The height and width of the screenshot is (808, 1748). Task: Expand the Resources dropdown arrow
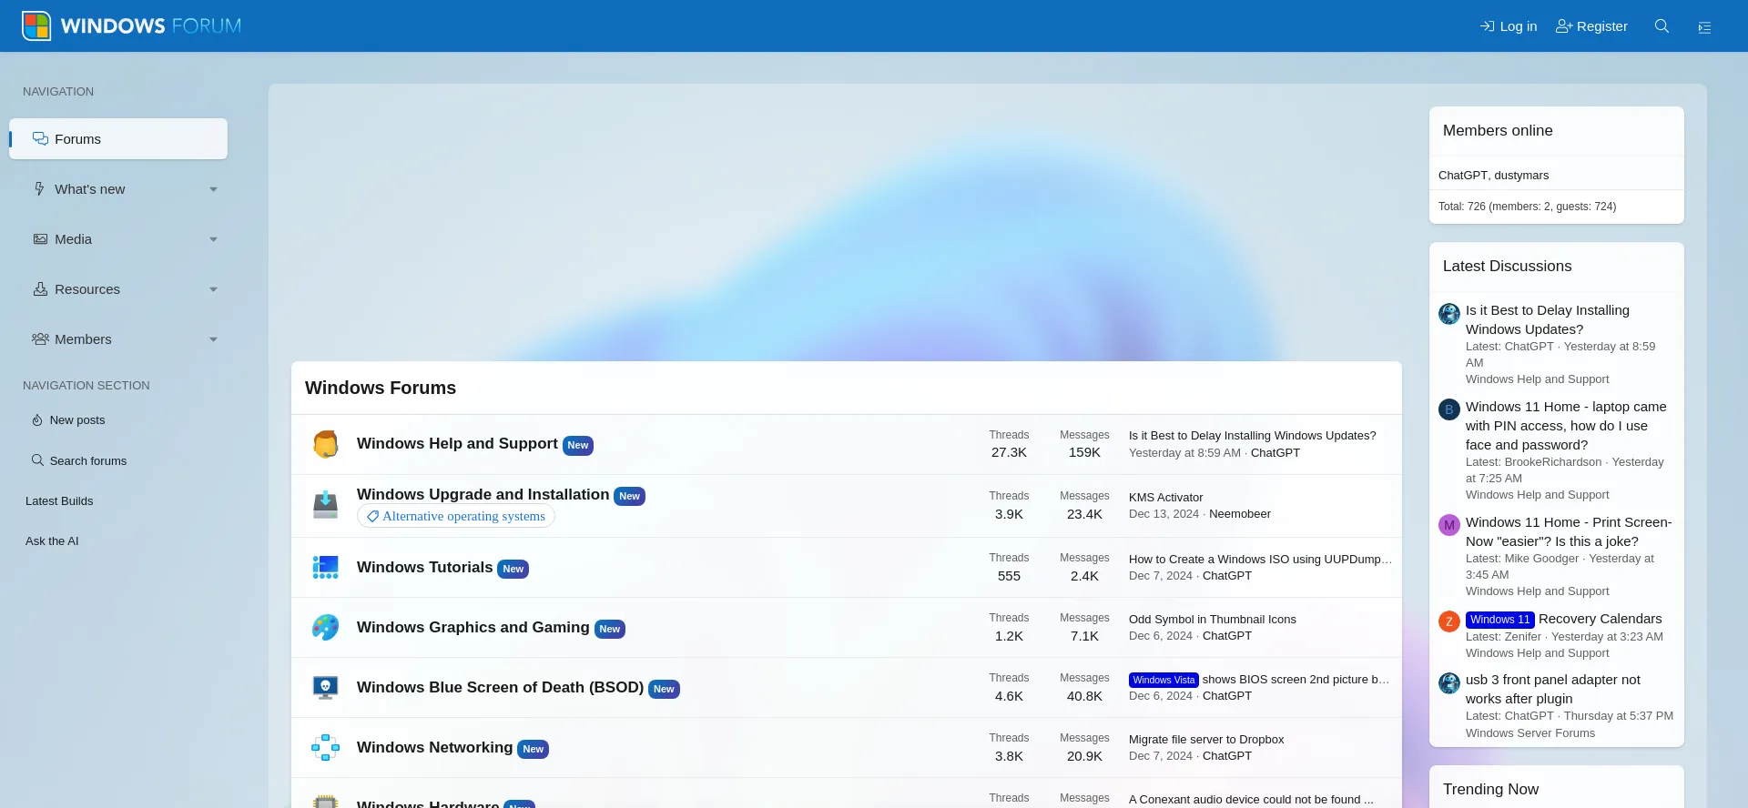point(213,289)
